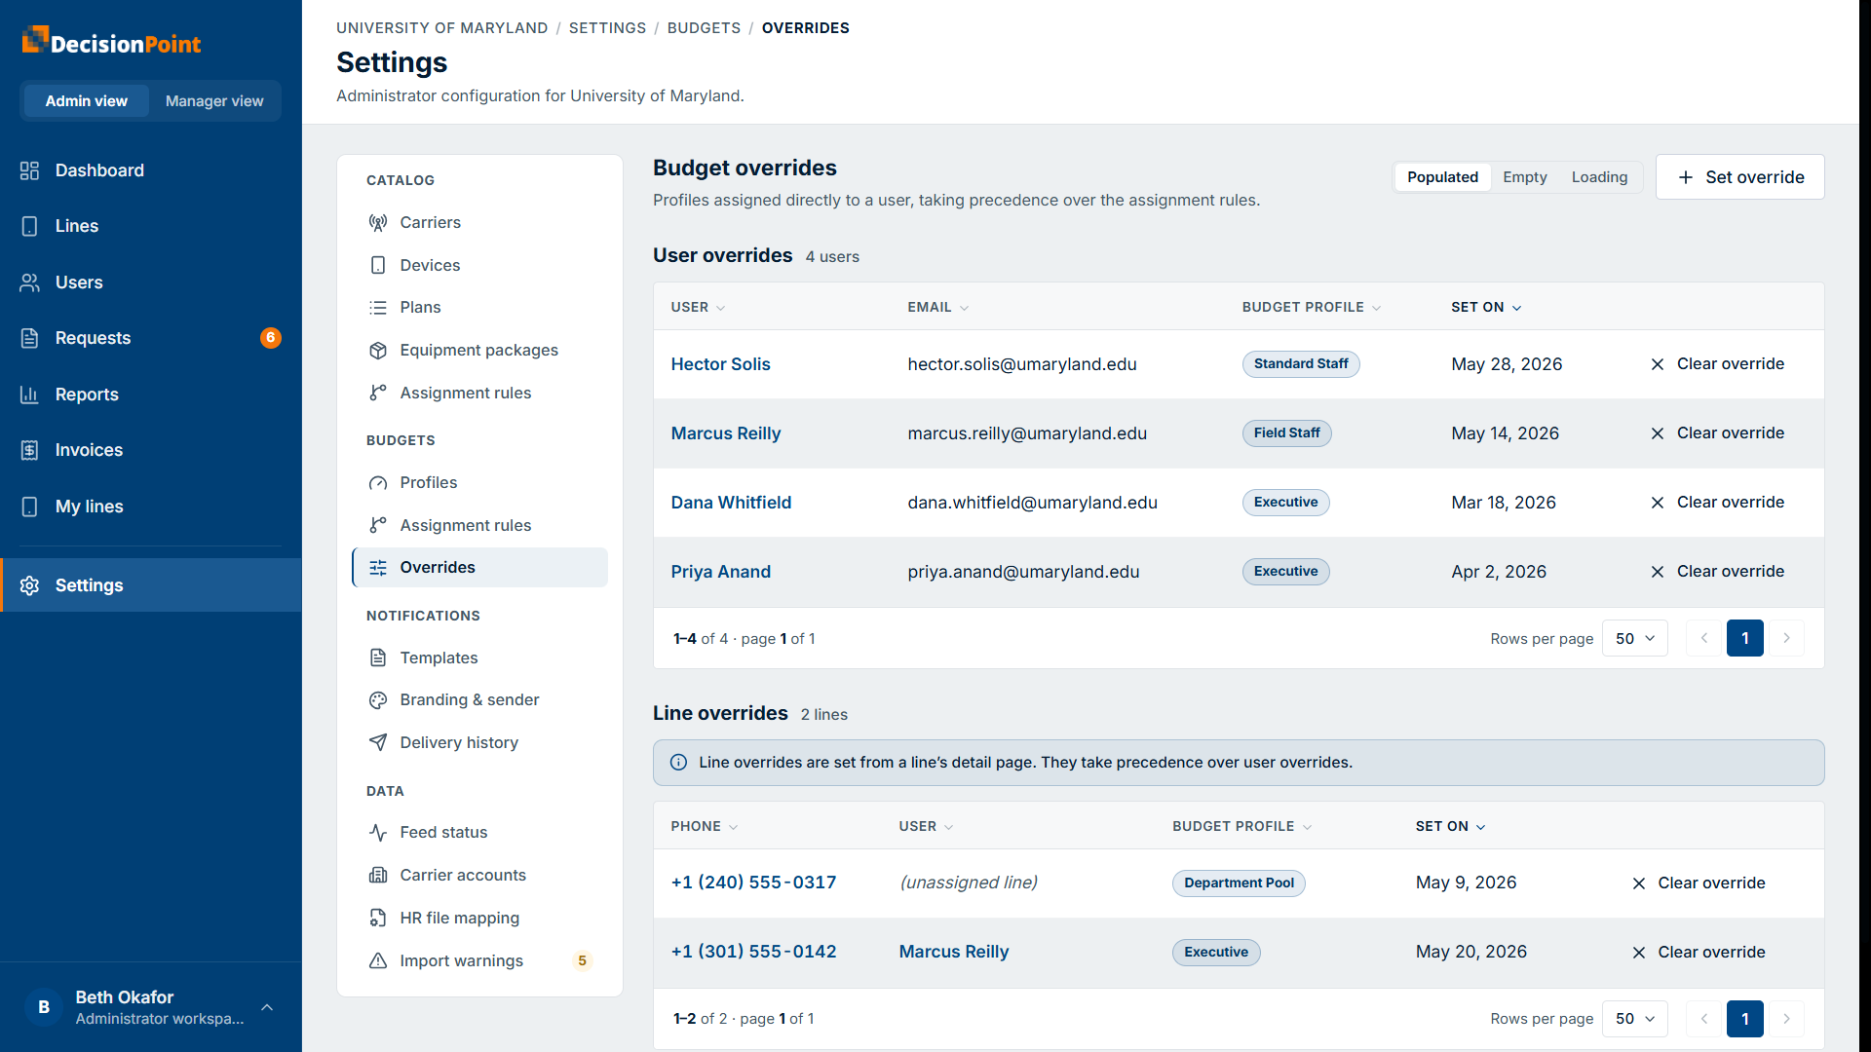Open Budgets Assignment rules settings page
Screen dimensions: 1871x1052
tap(479, 525)
